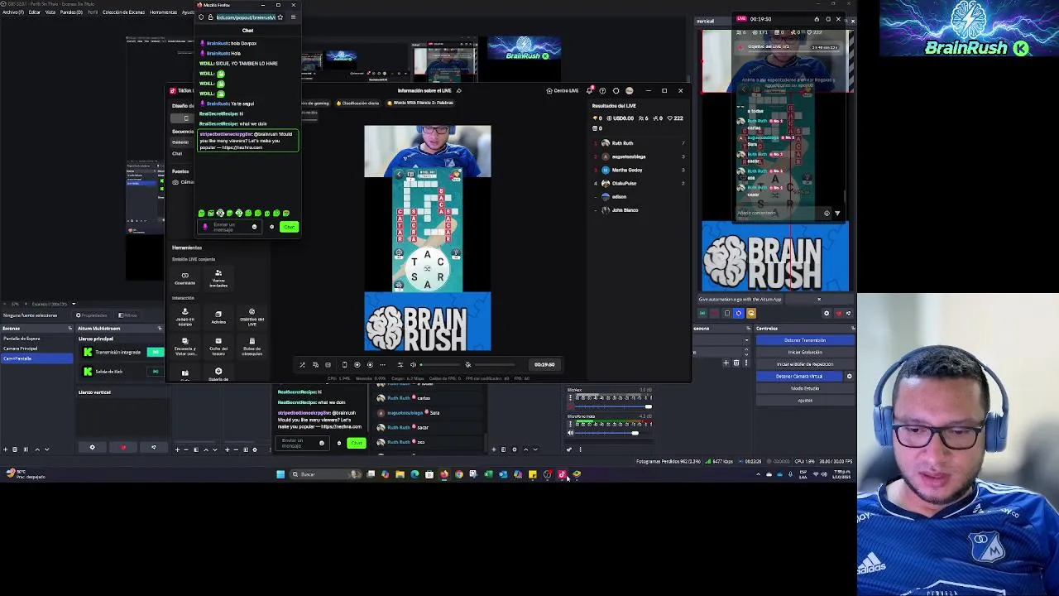Add a transition with the plus icon
The height and width of the screenshot is (596, 1059).
pyautogui.click(x=726, y=363)
